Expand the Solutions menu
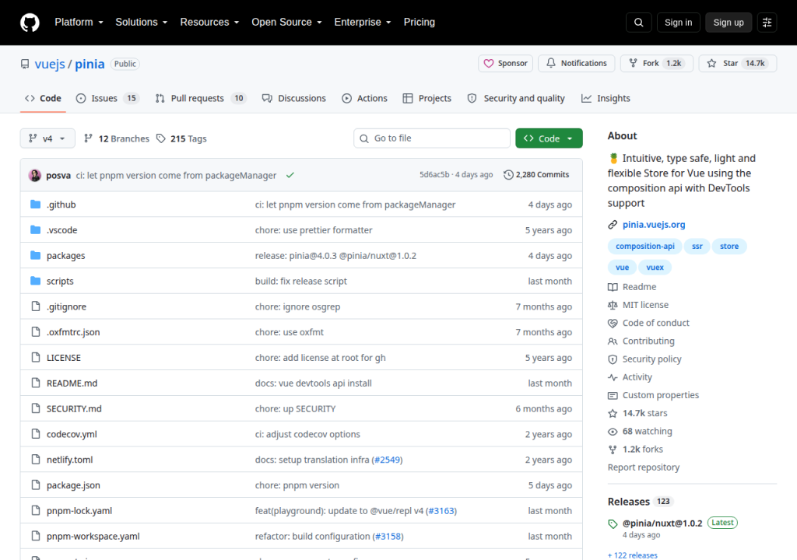This screenshot has height=560, width=797. pos(142,23)
